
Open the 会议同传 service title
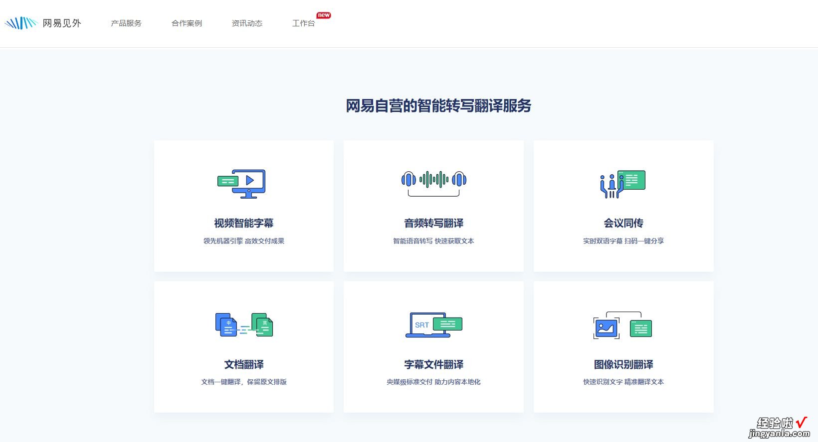(x=623, y=223)
